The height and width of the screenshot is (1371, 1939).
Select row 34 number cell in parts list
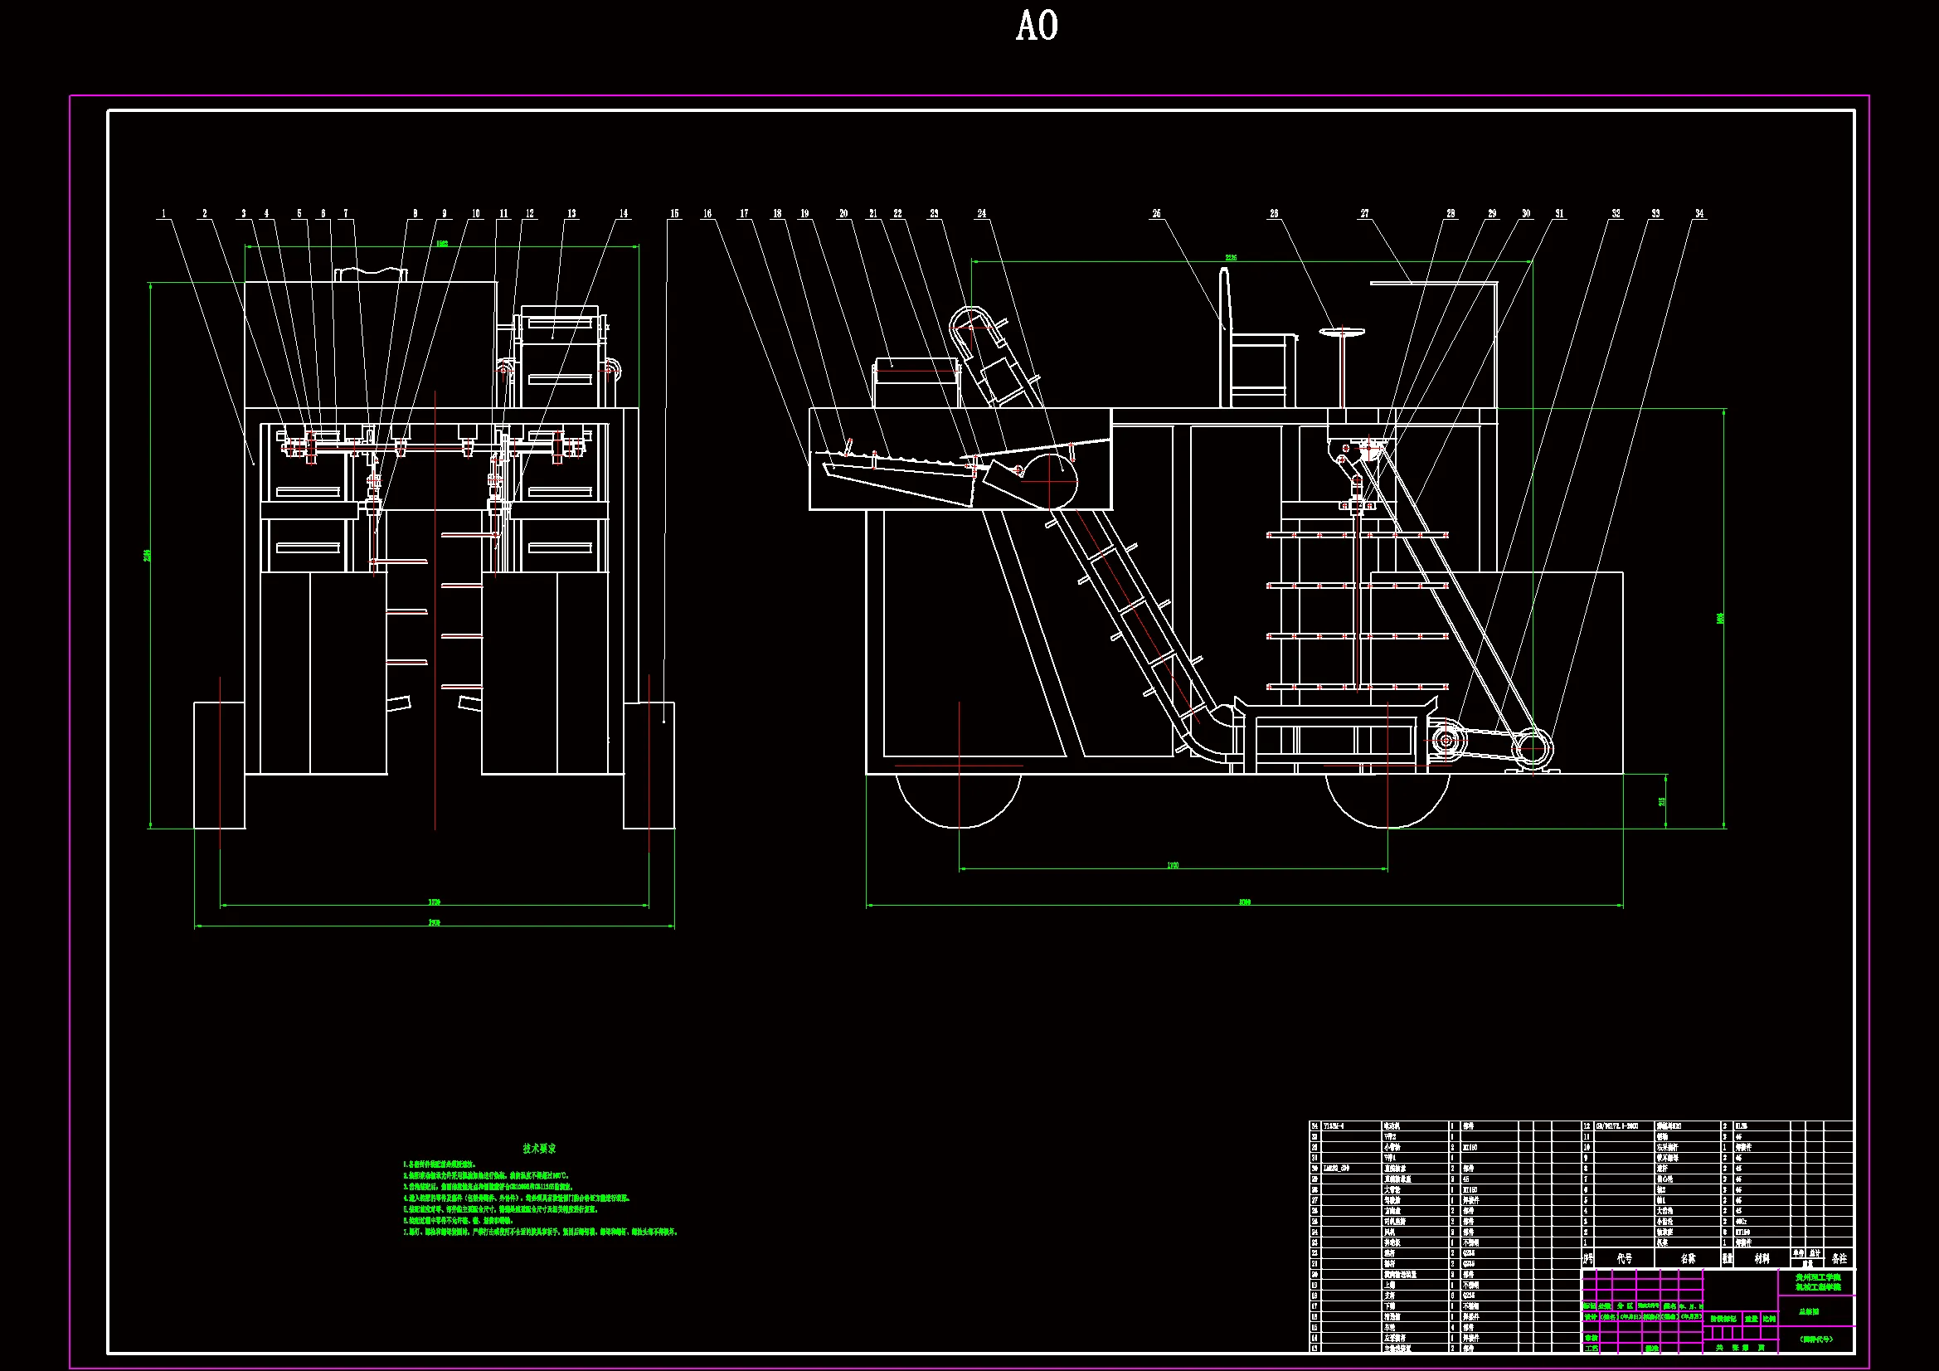[x=1314, y=1126]
